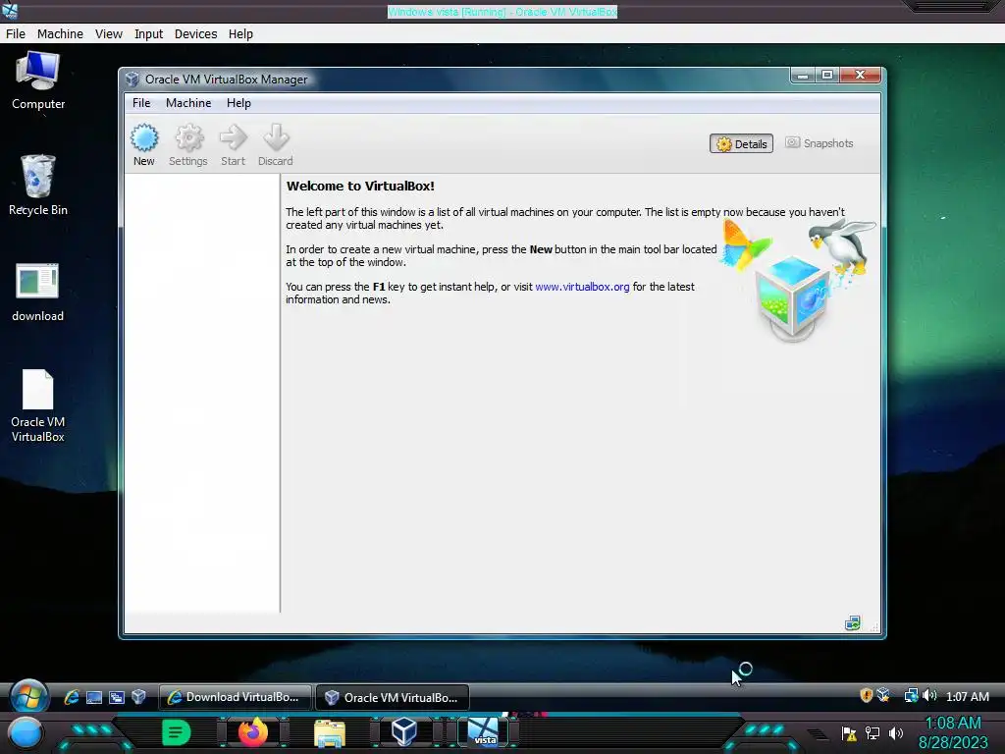Open the host VM window File menu
Viewport: 1005px width, 754px height.
16,34
